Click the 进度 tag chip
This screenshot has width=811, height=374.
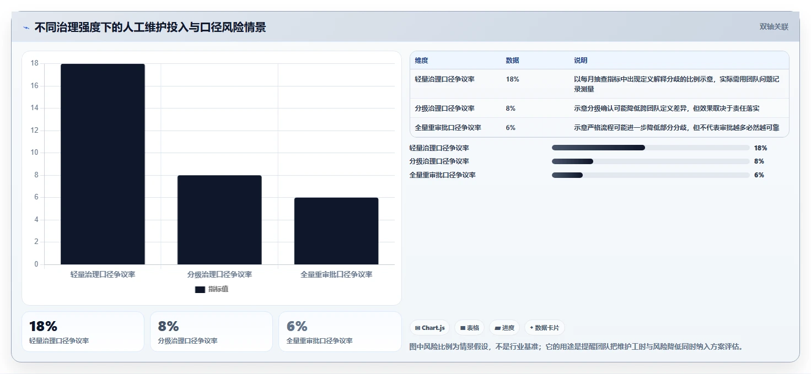coord(504,328)
